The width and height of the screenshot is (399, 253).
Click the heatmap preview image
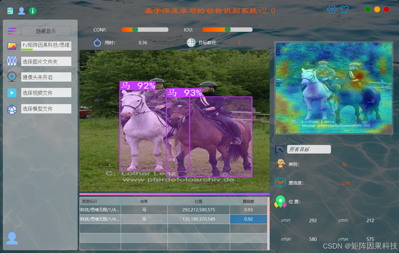point(334,88)
